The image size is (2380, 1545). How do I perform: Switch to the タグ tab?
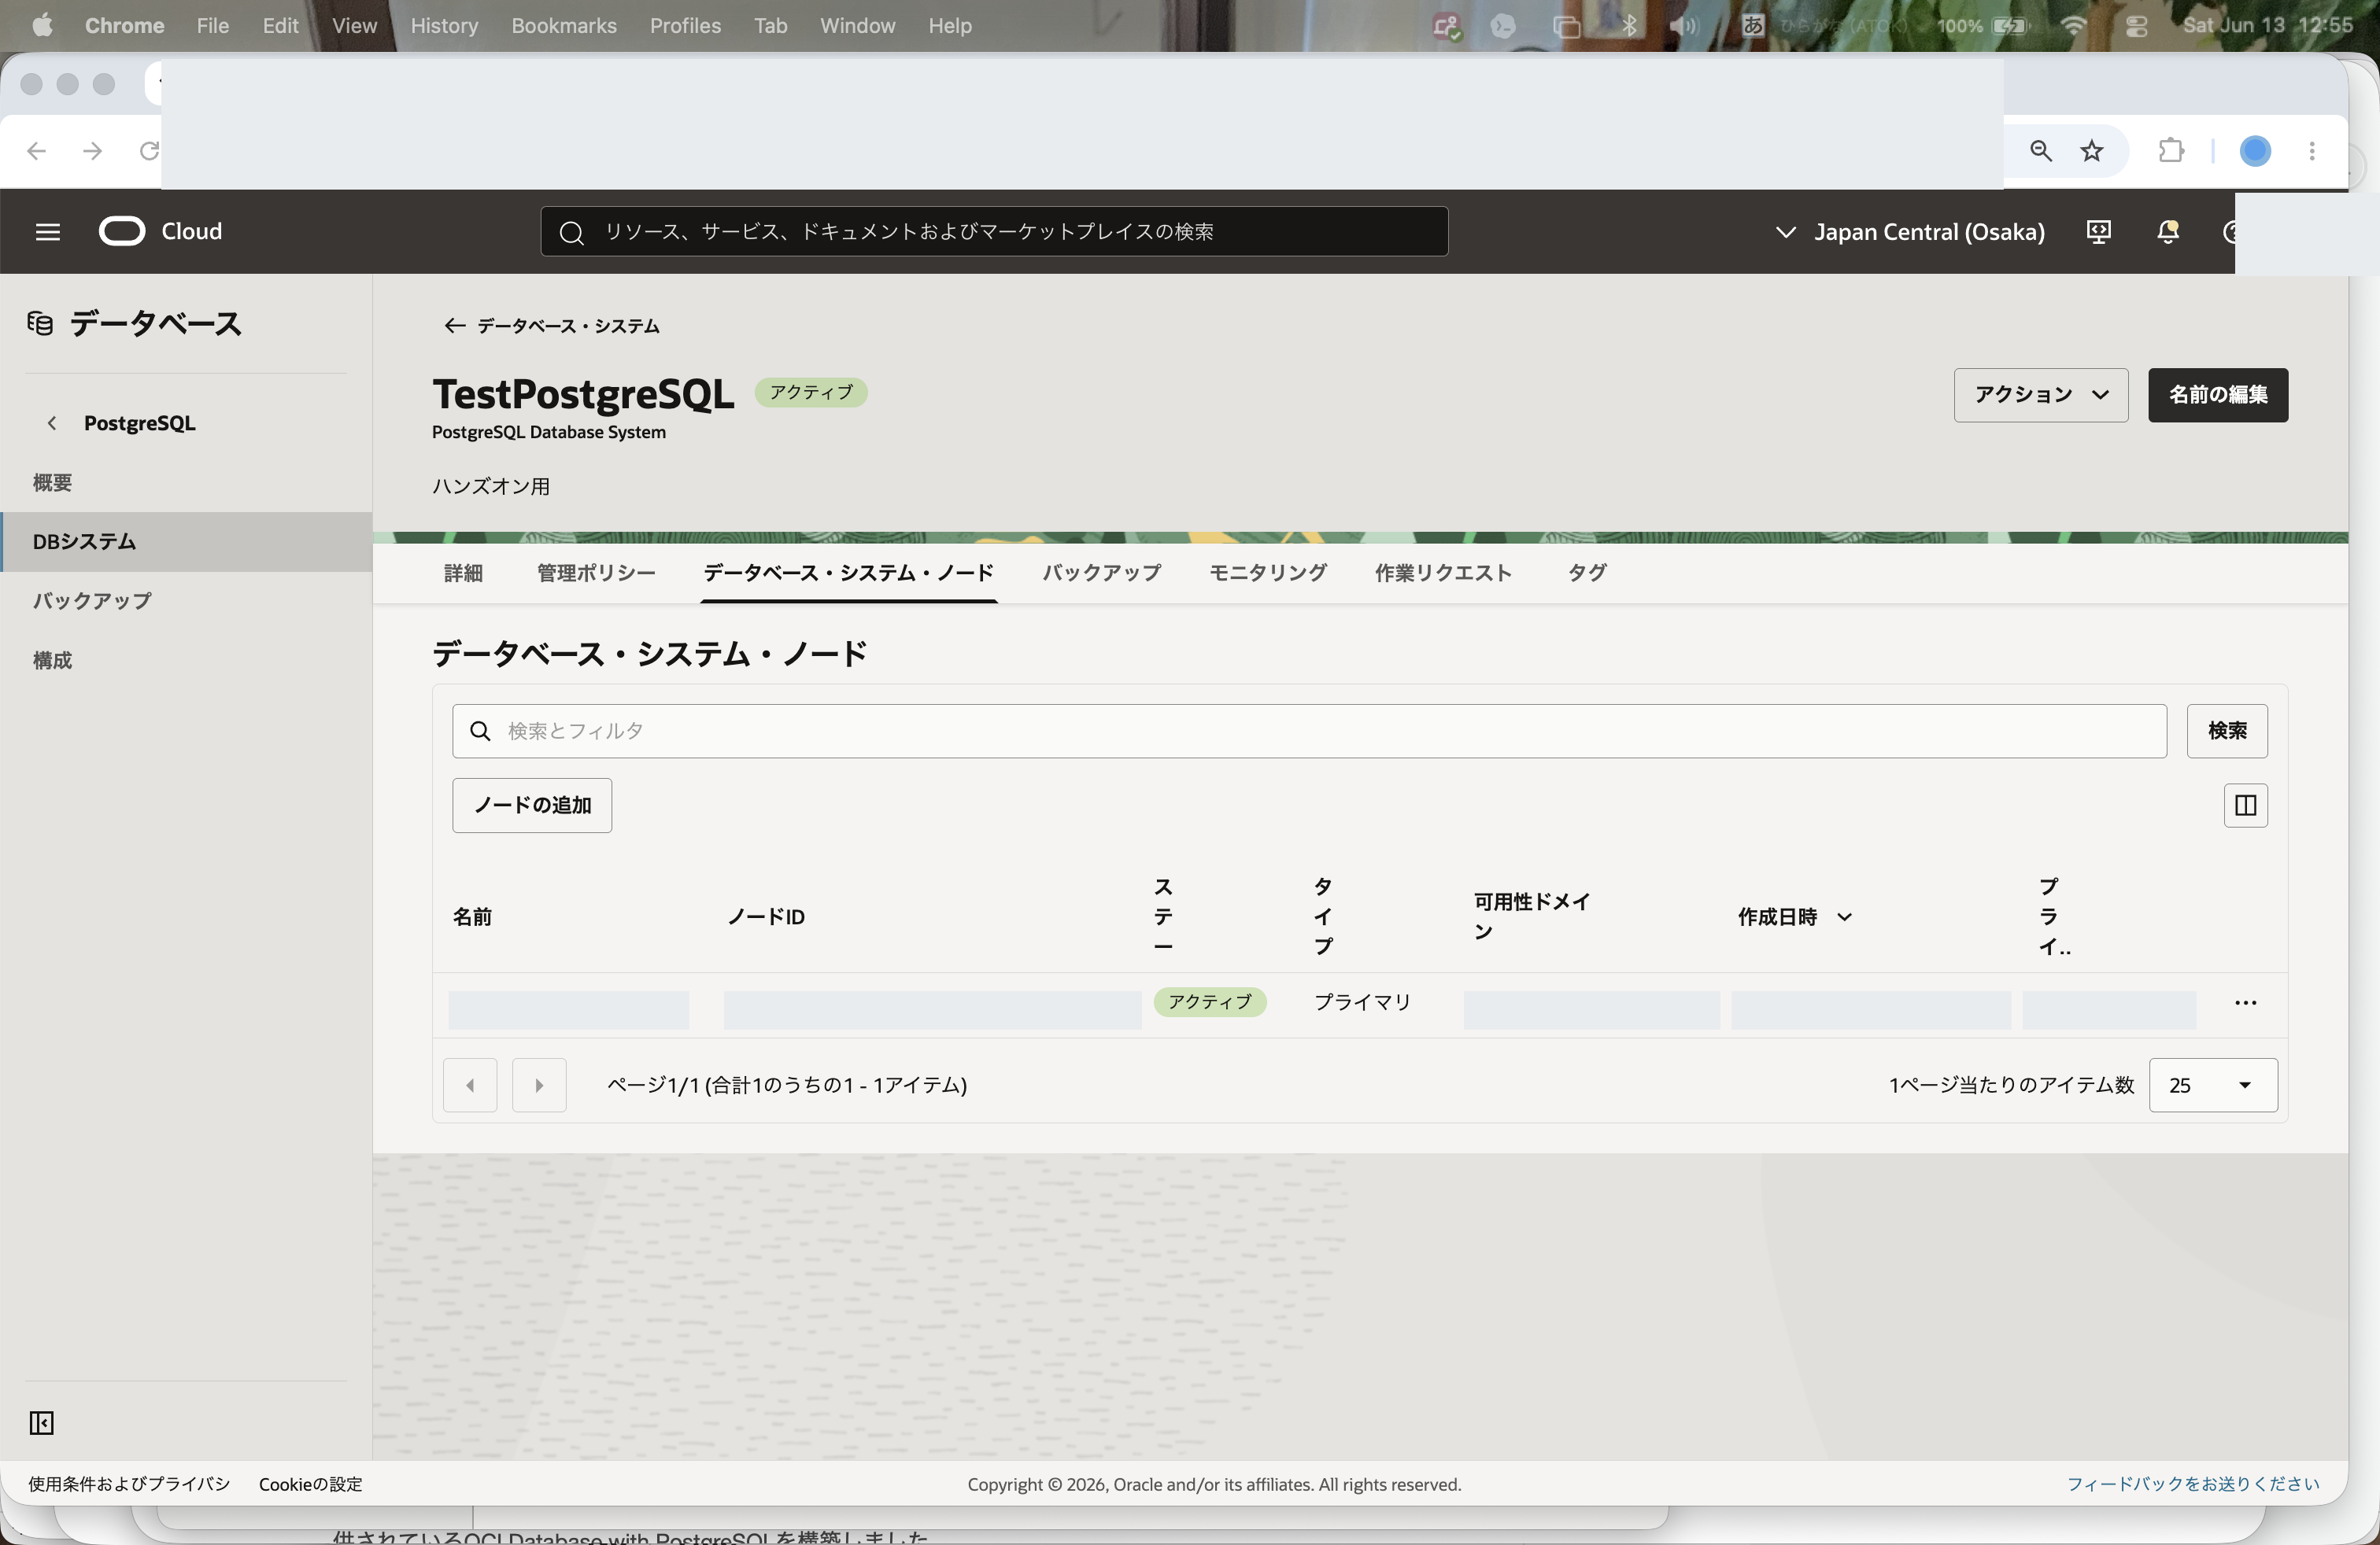1587,573
